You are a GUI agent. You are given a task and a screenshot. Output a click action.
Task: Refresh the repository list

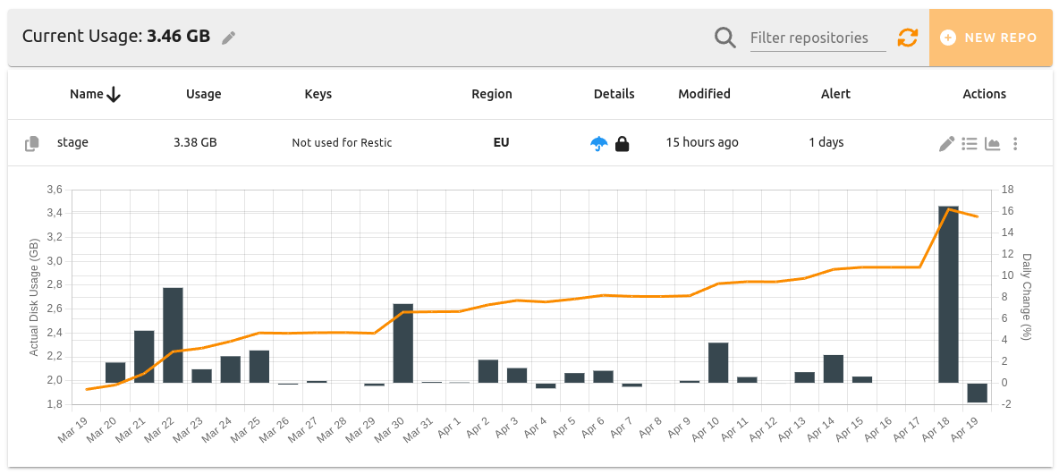click(908, 38)
